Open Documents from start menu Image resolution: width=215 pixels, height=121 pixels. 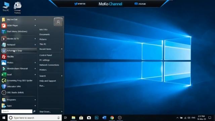click(x=45, y=34)
